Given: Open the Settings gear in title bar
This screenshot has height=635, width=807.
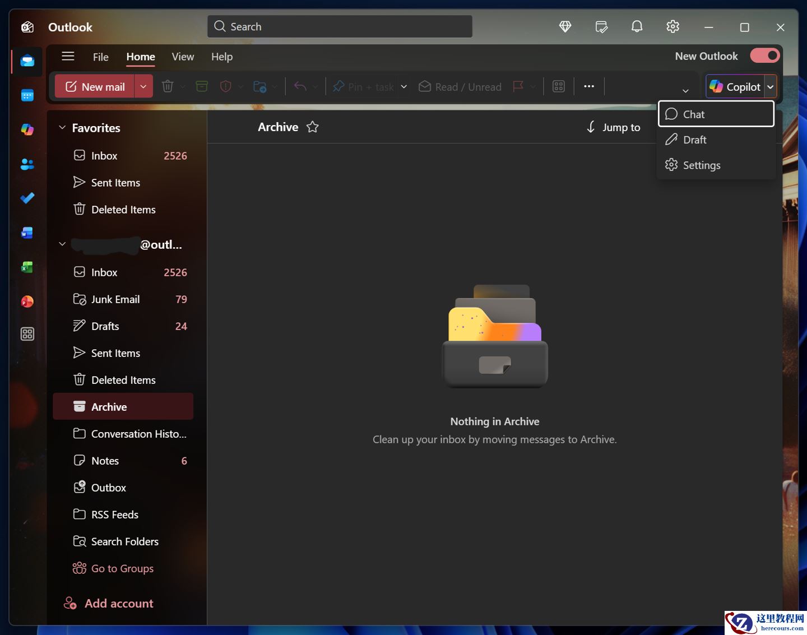Looking at the screenshot, I should (672, 27).
